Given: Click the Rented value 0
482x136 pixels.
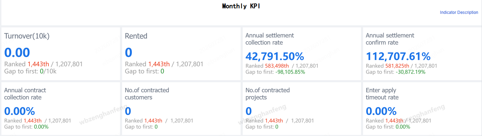Looking at the screenshot, I should tap(128, 52).
